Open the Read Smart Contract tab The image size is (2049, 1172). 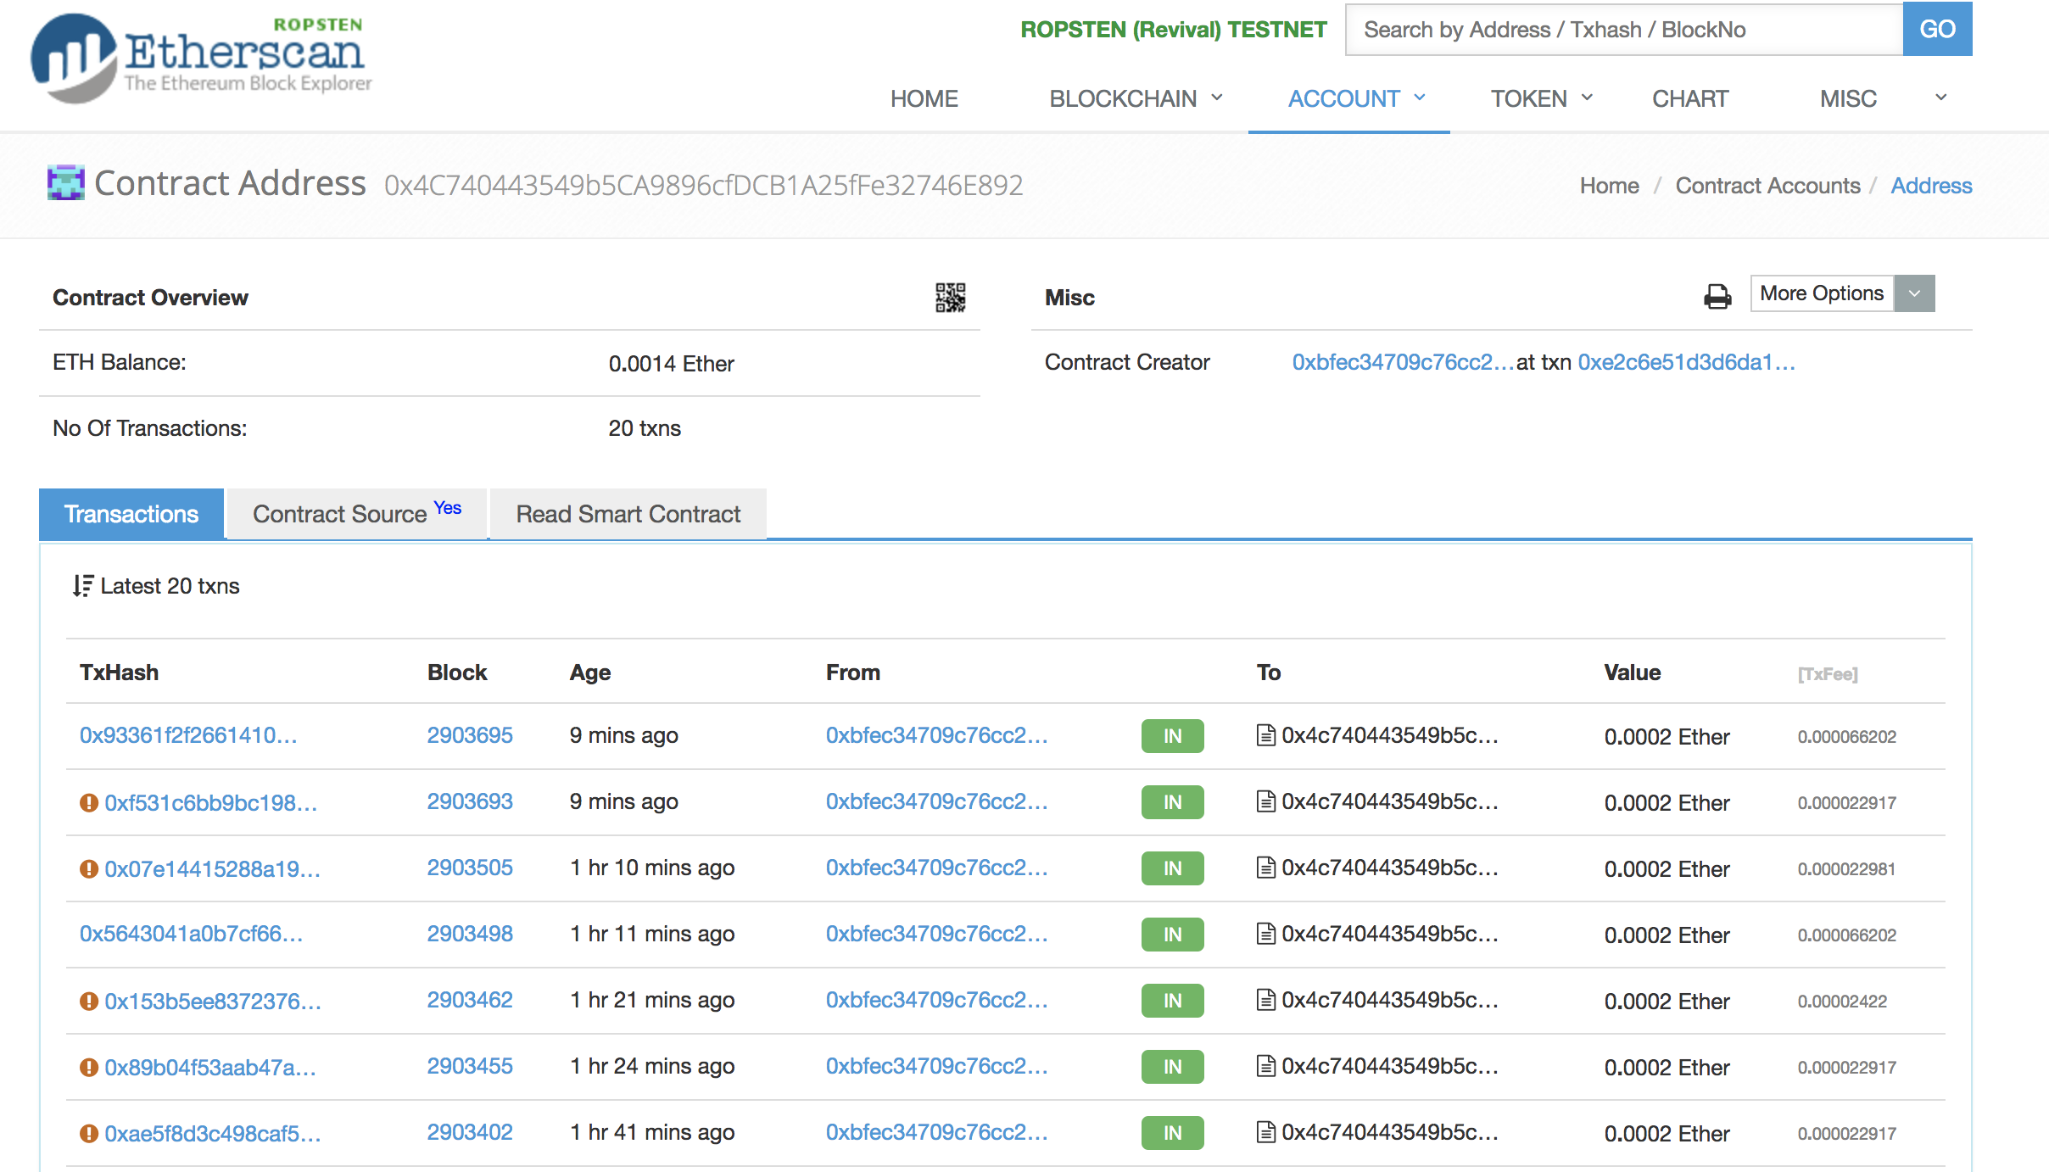coord(628,514)
